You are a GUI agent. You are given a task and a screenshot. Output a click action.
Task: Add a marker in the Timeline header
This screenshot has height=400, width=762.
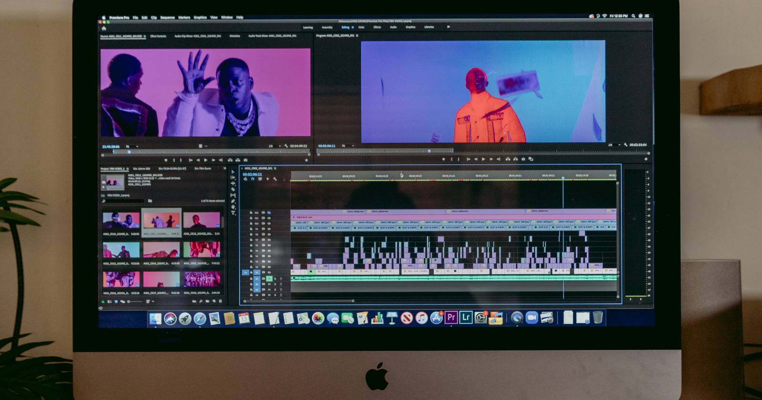click(268, 179)
